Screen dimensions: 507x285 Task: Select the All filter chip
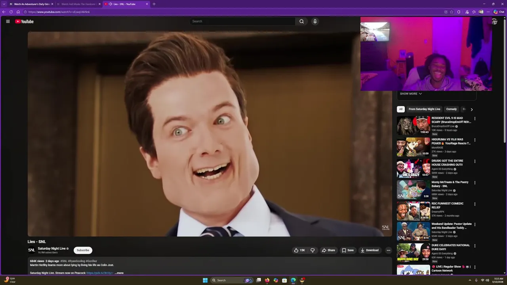401,109
